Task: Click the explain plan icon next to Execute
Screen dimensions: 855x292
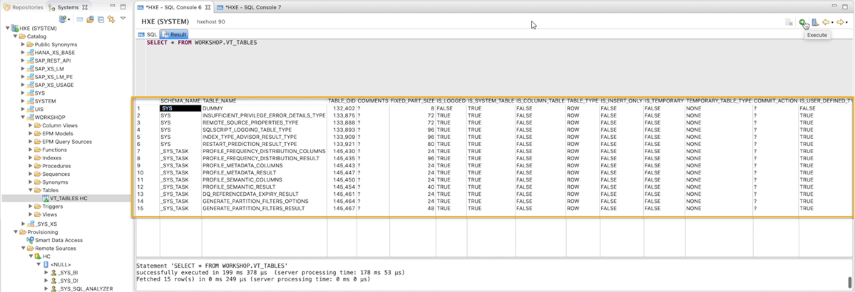Action: click(x=814, y=22)
